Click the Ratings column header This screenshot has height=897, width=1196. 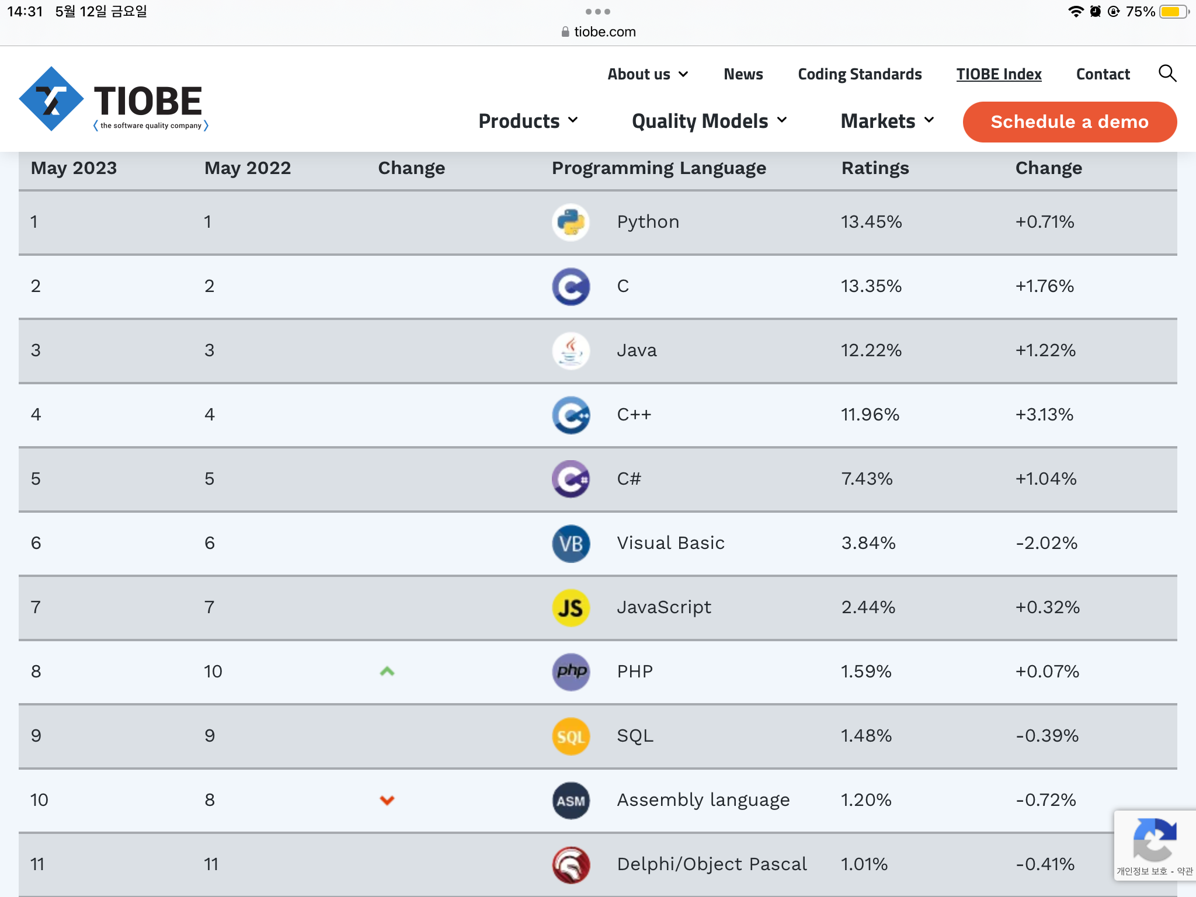click(875, 168)
